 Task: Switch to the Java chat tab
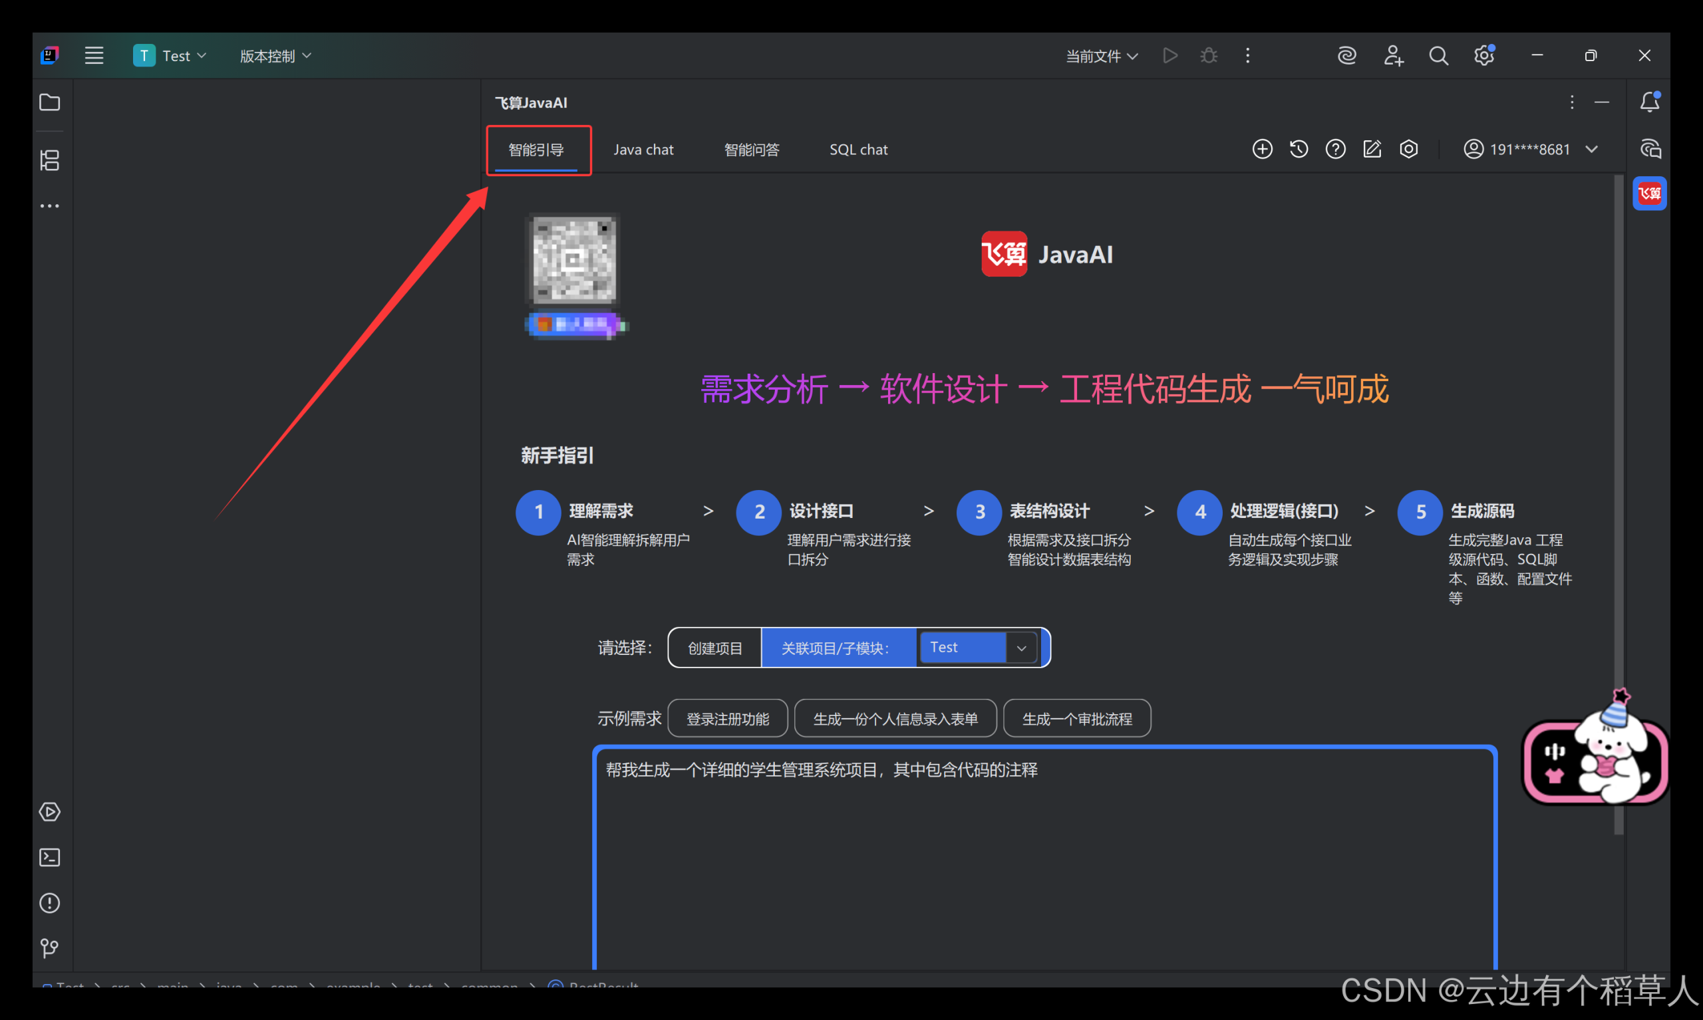click(x=643, y=150)
